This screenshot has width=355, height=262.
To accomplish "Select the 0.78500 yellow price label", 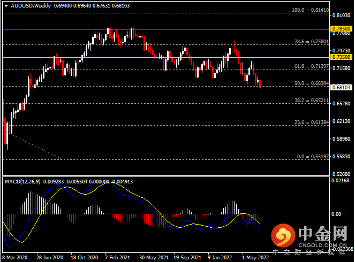I will point(341,29).
